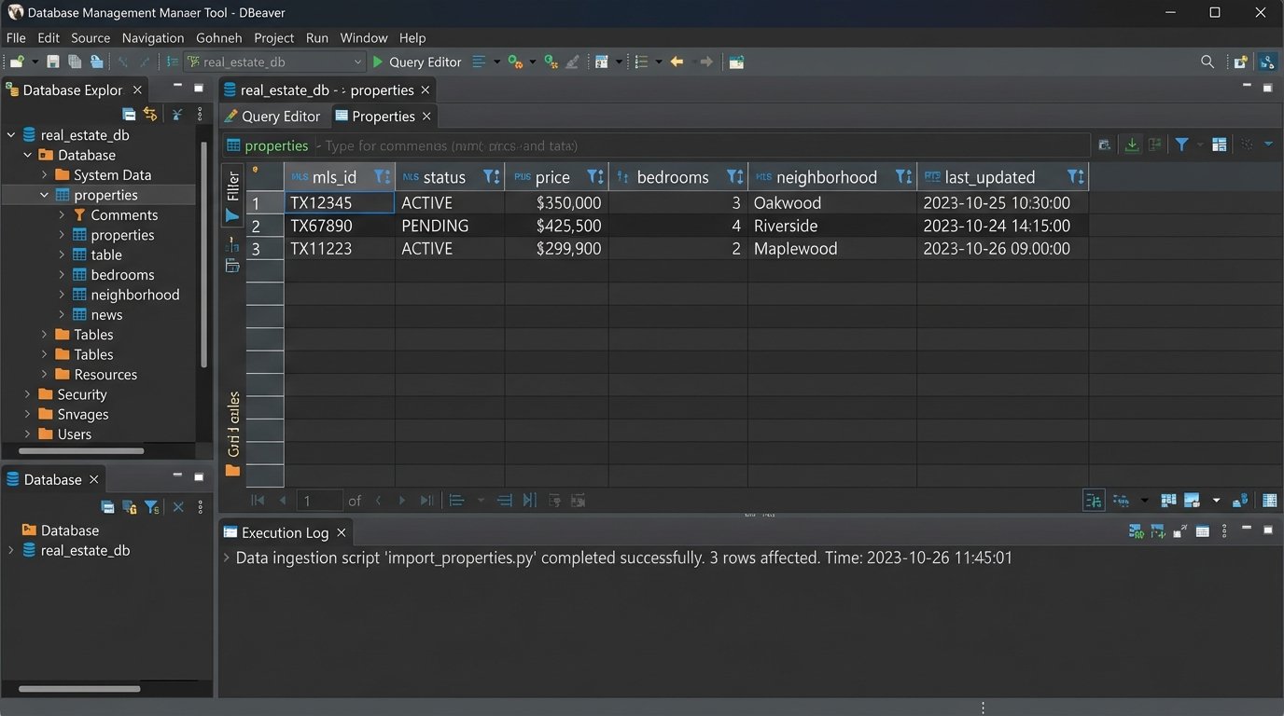Click the export result set icon
1284x716 pixels.
coord(1132,145)
